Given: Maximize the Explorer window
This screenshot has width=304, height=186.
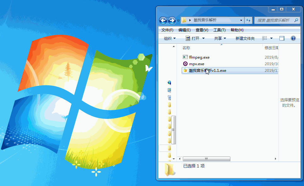Looking at the screenshot, I should pyautogui.click(x=282, y=9).
